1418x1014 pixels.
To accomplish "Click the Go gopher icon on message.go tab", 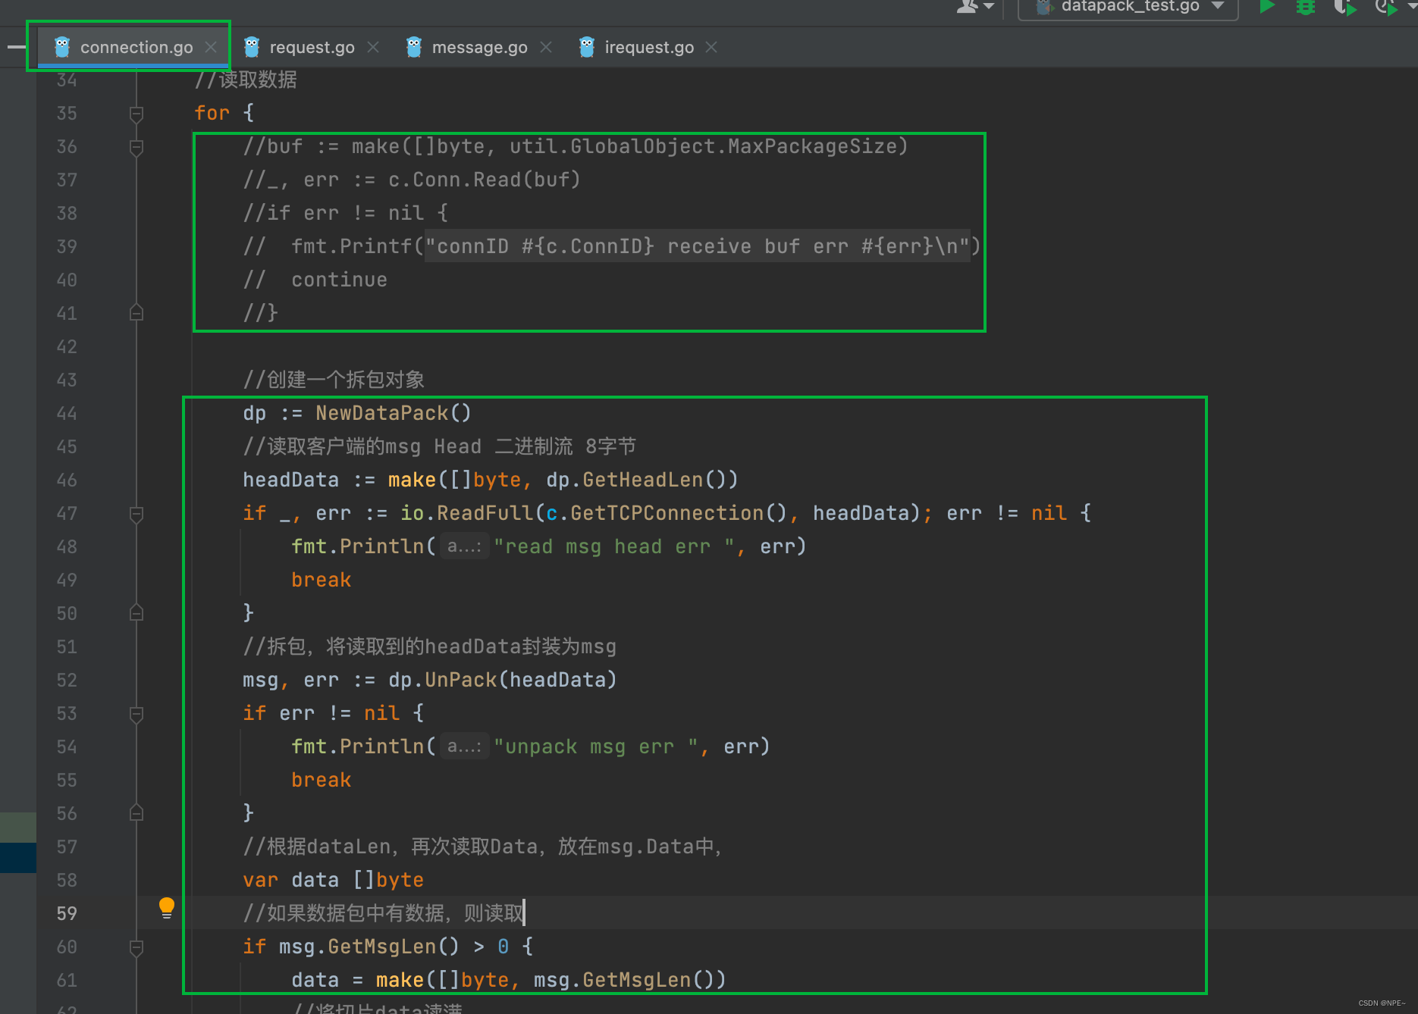I will tap(414, 47).
